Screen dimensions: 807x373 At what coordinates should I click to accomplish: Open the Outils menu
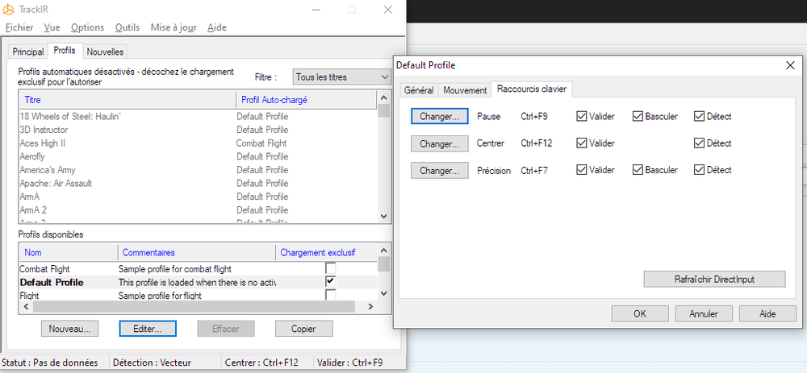point(128,27)
